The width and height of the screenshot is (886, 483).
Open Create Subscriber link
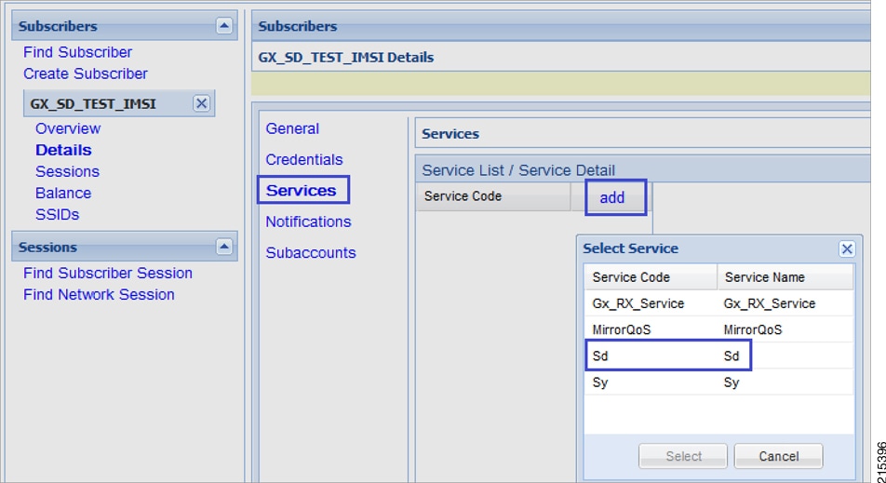pos(86,74)
